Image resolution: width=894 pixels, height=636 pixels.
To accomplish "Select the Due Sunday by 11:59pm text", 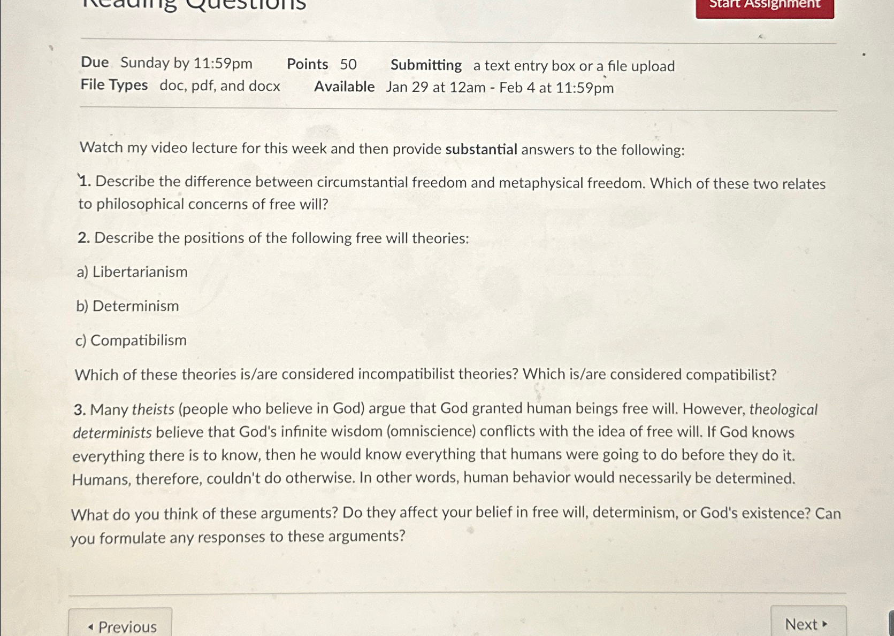I will tap(166, 64).
